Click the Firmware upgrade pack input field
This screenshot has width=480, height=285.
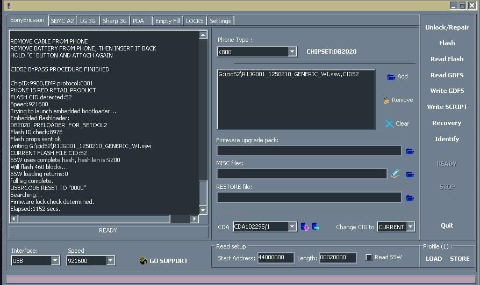click(x=309, y=151)
